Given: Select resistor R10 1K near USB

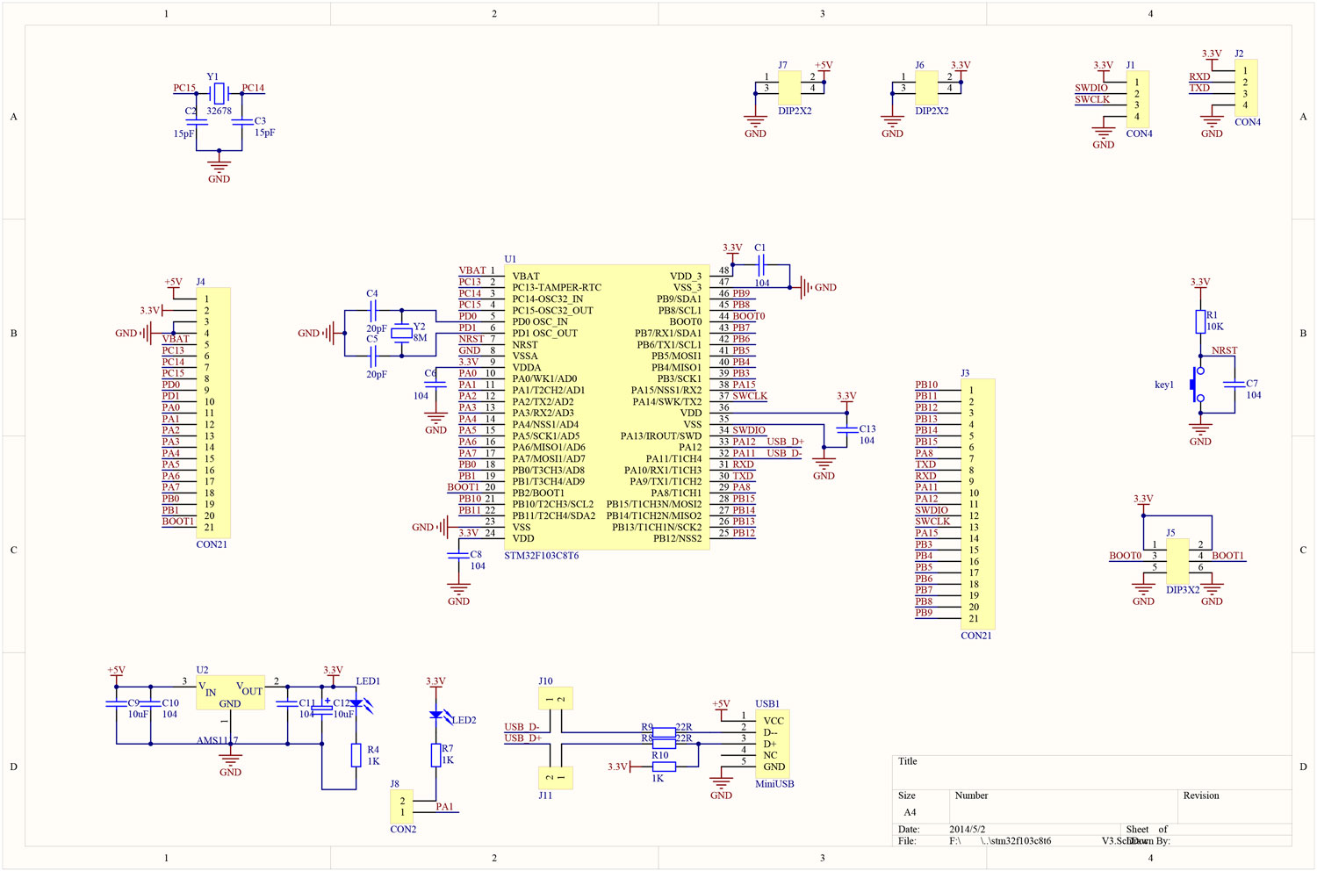Looking at the screenshot, I should [664, 767].
